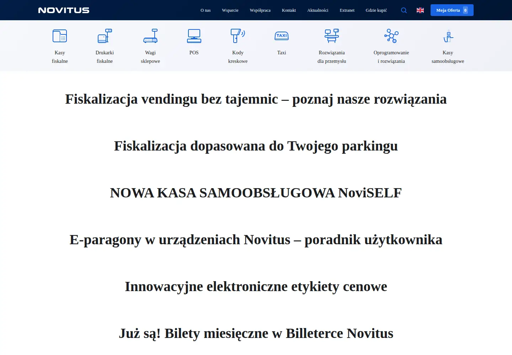Viewport: 512px width, 355px height.
Task: Select the Kasy samoobsługowe kiosk icon
Action: pyautogui.click(x=448, y=36)
